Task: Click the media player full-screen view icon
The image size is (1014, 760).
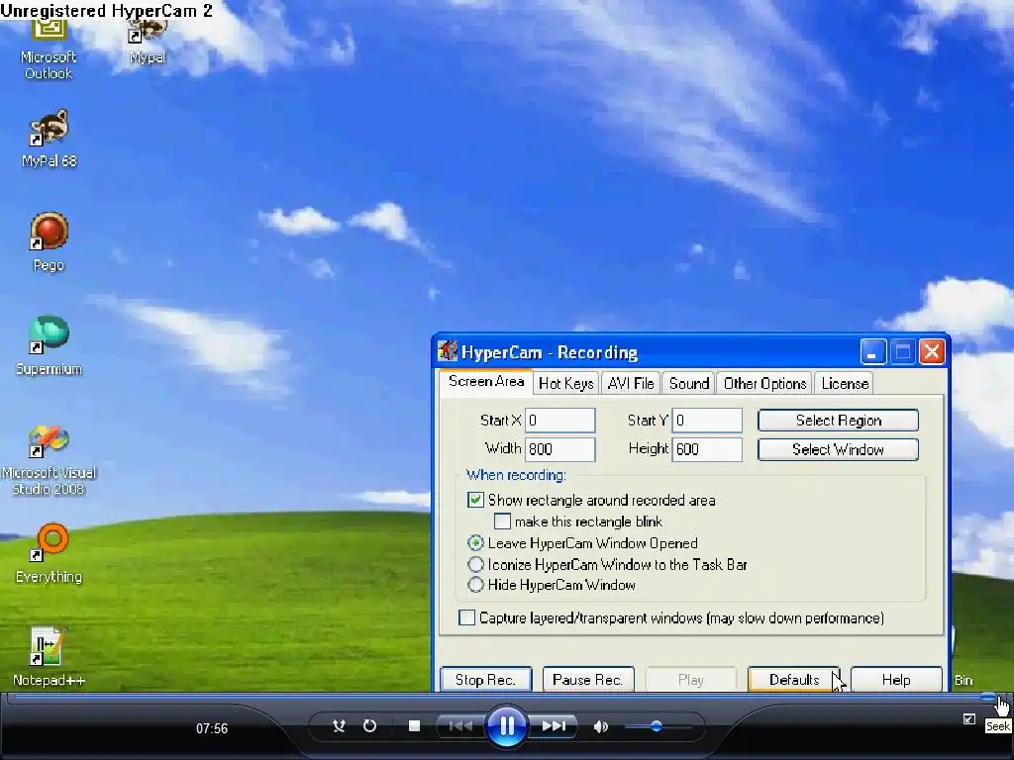Action: [x=968, y=718]
